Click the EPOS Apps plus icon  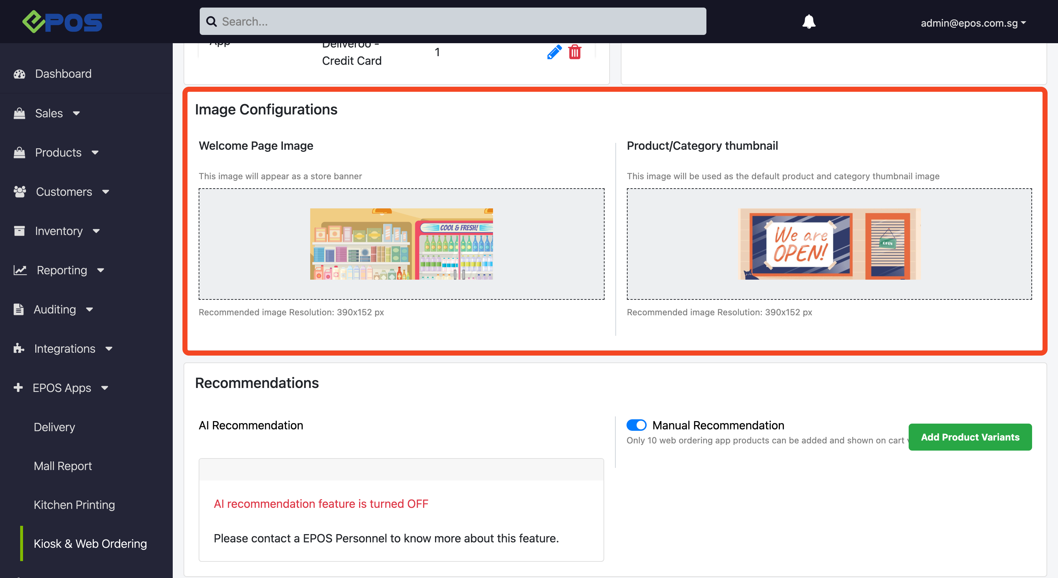coord(18,387)
